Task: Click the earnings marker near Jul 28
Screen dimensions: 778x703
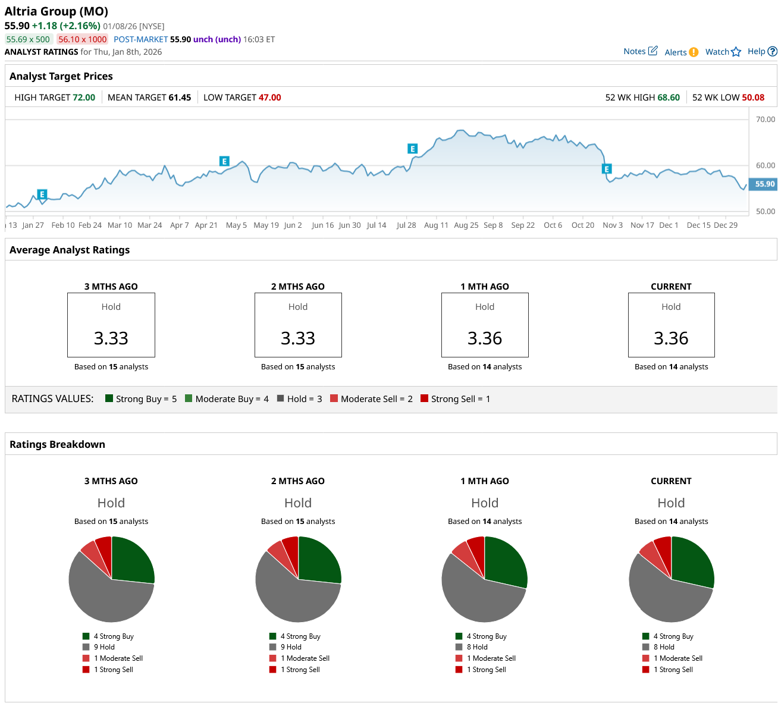Action: point(412,149)
